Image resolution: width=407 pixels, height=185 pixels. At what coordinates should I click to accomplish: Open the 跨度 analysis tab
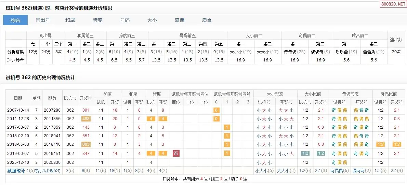97,20
